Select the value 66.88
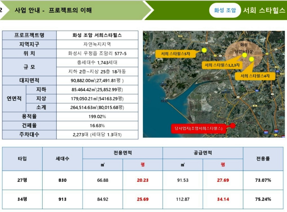 click(x=103, y=180)
